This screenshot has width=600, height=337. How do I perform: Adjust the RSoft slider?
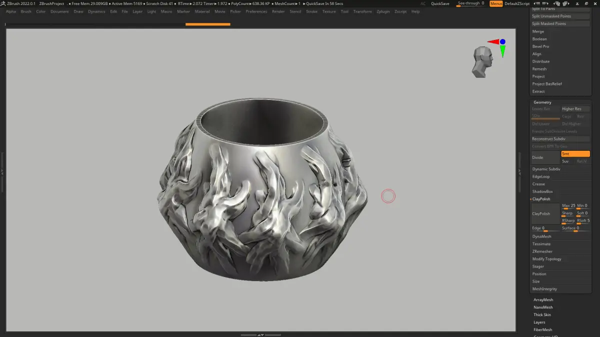coord(583,221)
